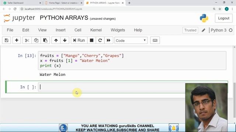The height and width of the screenshot is (132, 236).
Task: Click the site info icon beside localhost
Action: coord(22,9)
